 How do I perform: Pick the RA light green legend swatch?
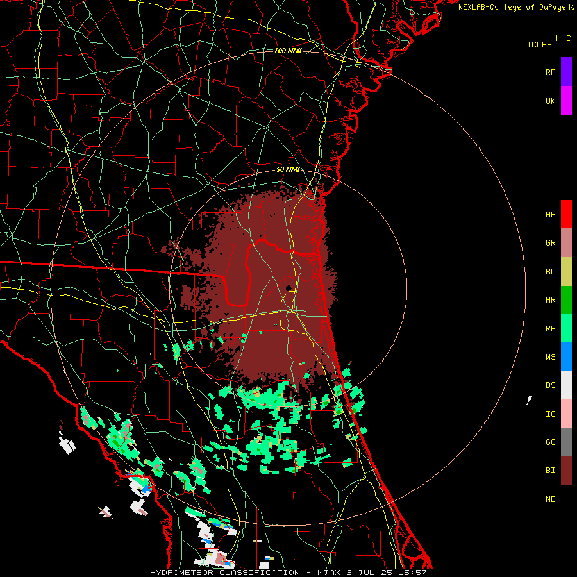pyautogui.click(x=566, y=328)
